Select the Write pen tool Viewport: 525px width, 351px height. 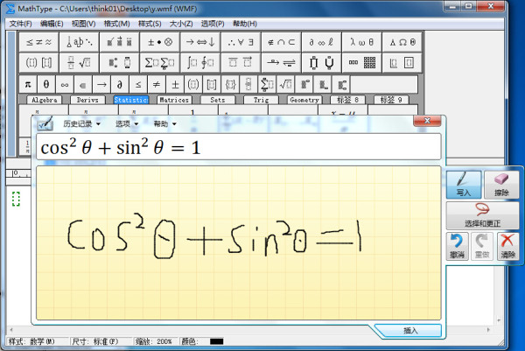pos(464,185)
